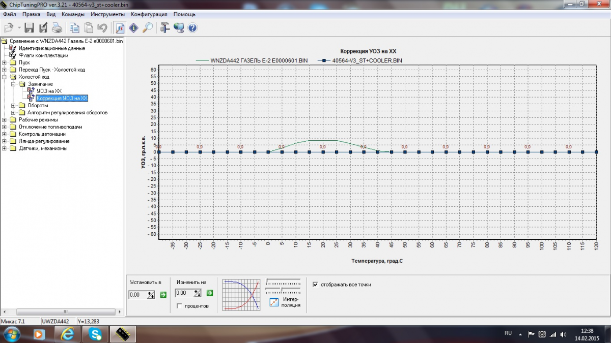Copy data with the Copy toolbar icon
Screen dimensions: 611x343
(74, 28)
